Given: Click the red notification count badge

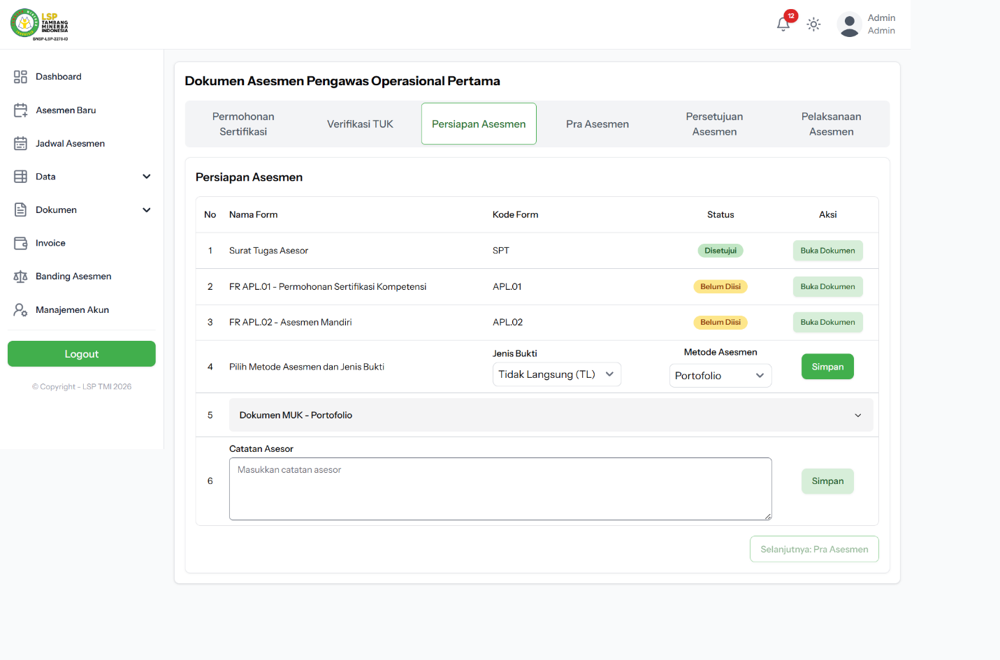Looking at the screenshot, I should 791,15.
